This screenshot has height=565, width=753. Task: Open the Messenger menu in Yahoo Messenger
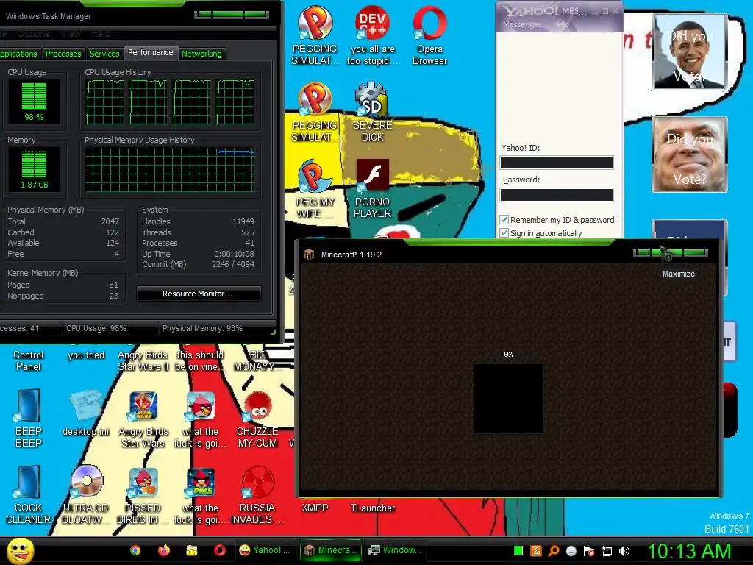521,24
